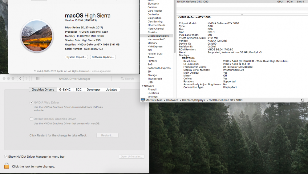Click the Software Update button

coord(103,57)
